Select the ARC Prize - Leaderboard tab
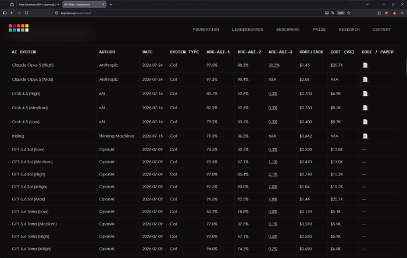The height and width of the screenshot is (258, 407). click(x=84, y=5)
